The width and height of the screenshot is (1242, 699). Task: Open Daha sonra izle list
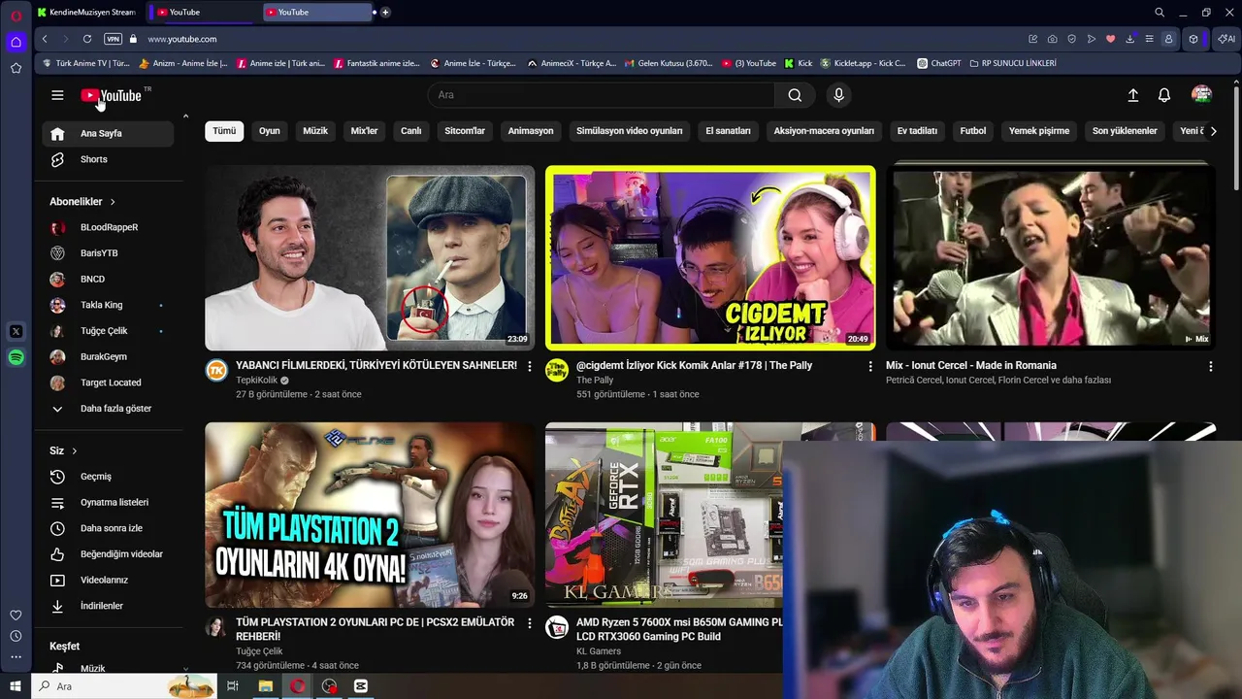coord(108,528)
